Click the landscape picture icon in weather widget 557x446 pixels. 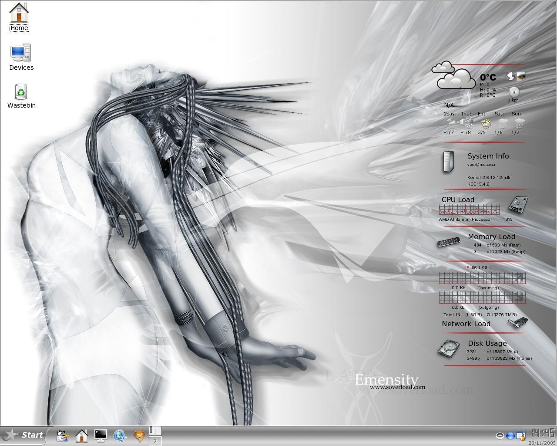pos(520,77)
